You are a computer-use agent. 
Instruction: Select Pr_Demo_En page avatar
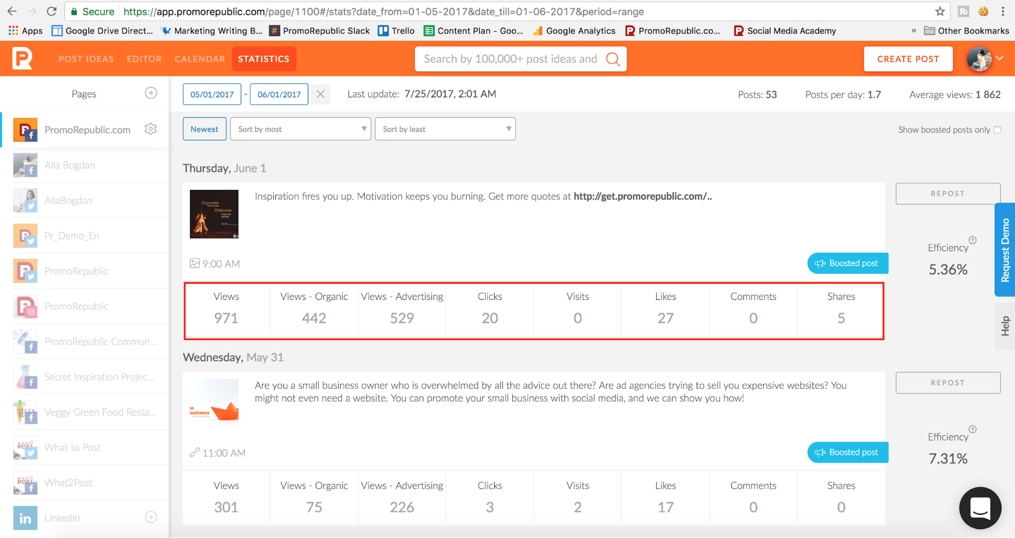pyautogui.click(x=25, y=236)
